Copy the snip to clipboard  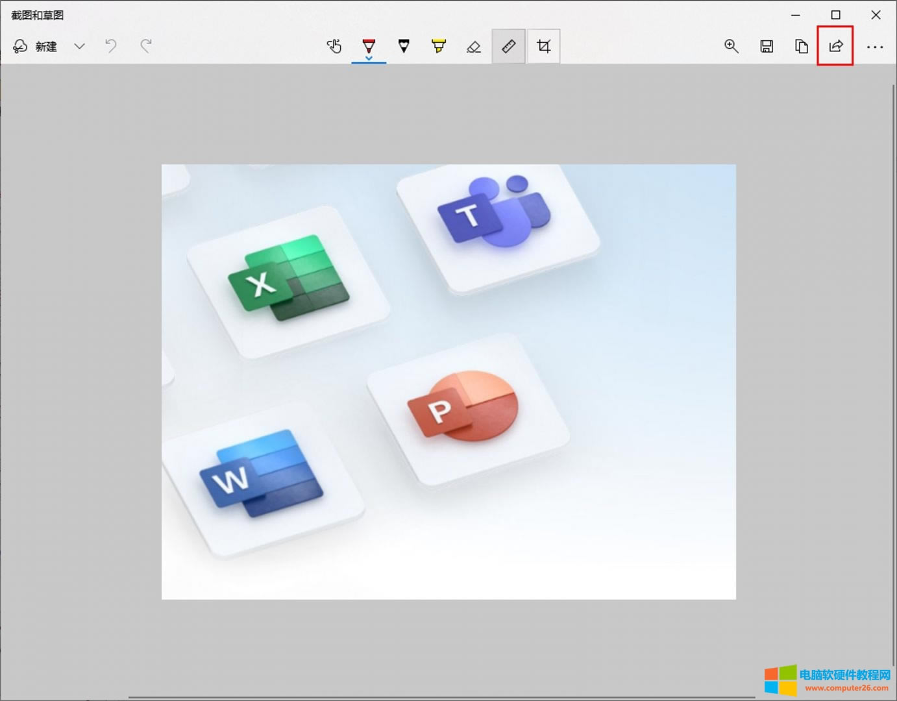coord(802,46)
